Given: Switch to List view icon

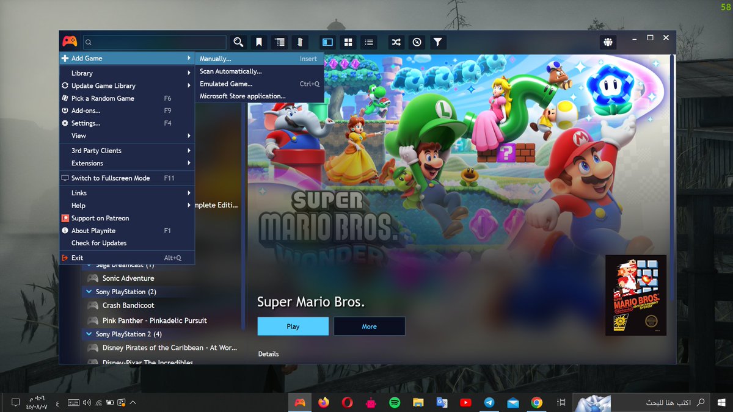Looking at the screenshot, I should 368,42.
